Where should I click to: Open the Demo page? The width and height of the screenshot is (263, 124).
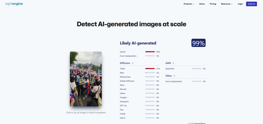pyautogui.click(x=202, y=4)
